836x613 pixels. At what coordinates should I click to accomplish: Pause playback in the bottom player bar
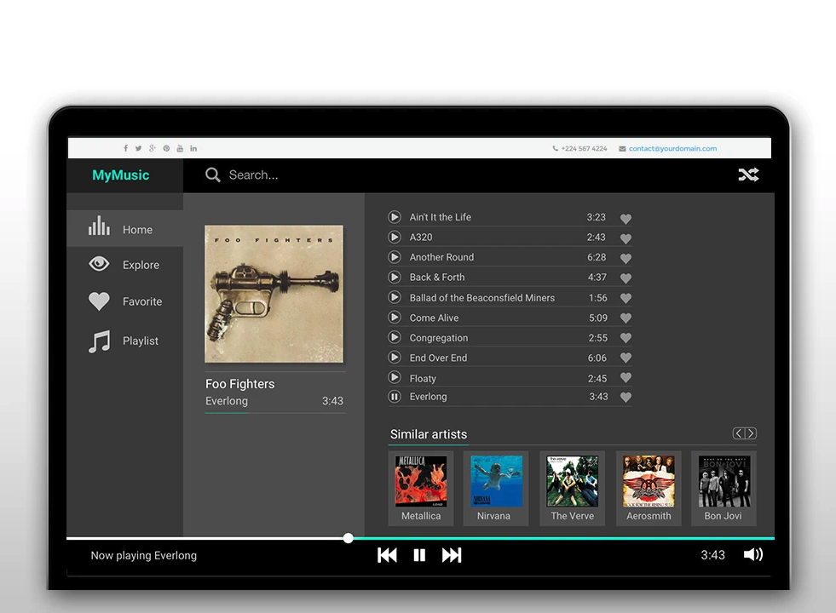click(x=419, y=555)
